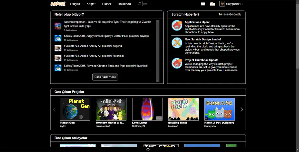Click the Planet Gen project title
The width and height of the screenshot is (299, 152).
(x=67, y=123)
